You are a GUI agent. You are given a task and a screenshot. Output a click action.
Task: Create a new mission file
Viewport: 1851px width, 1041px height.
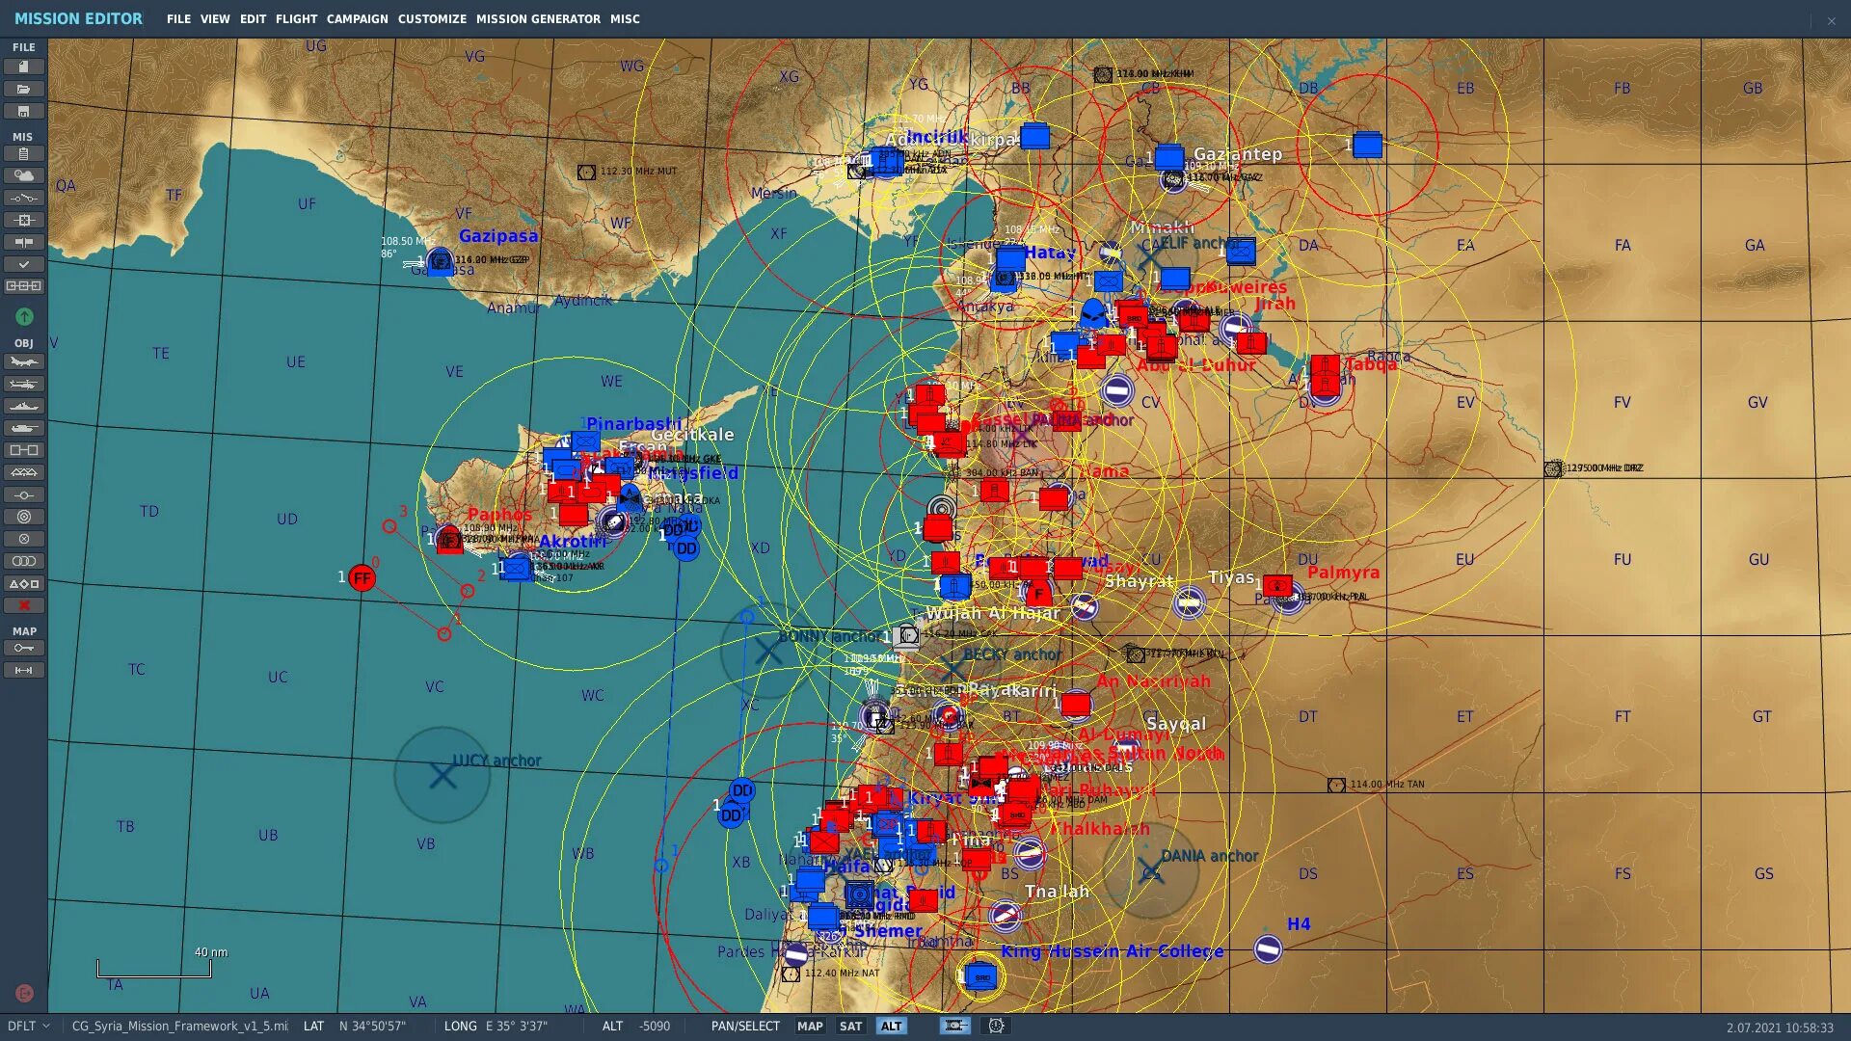point(24,67)
